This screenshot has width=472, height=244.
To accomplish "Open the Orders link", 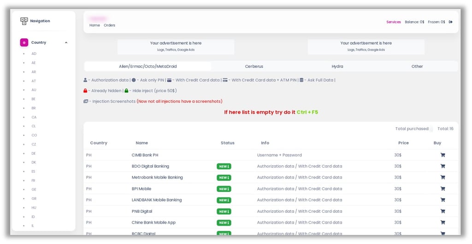I will coord(110,25).
